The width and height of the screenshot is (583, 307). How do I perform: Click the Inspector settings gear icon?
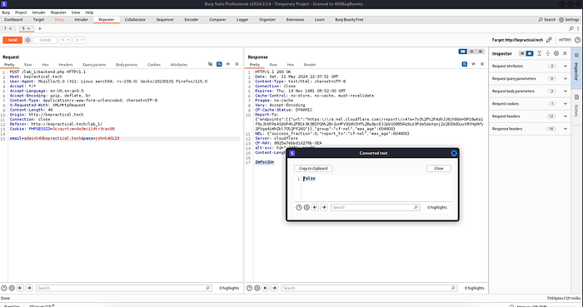556,53
